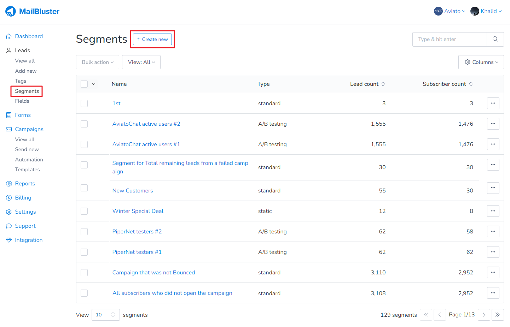510x327 pixels.
Task: Open the Columns dropdown
Action: 481,62
